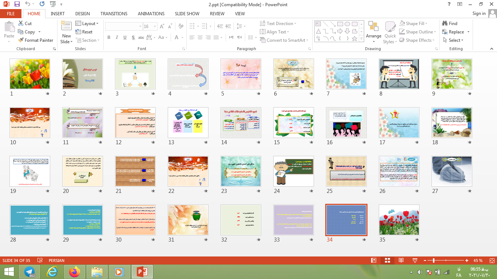Image resolution: width=497 pixels, height=279 pixels.
Task: Toggle Normal view button in status bar
Action: 374,260
